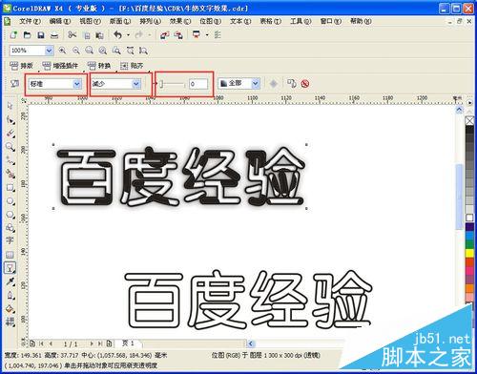
Task: Clear transparency with red icon
Action: click(x=305, y=84)
